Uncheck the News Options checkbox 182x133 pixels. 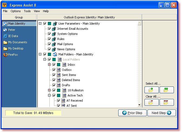click(49, 49)
